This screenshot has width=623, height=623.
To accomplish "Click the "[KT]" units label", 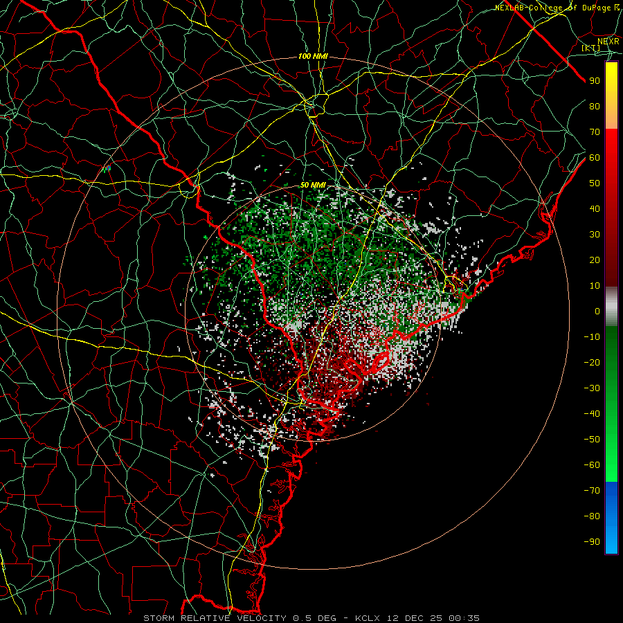I will (x=591, y=48).
